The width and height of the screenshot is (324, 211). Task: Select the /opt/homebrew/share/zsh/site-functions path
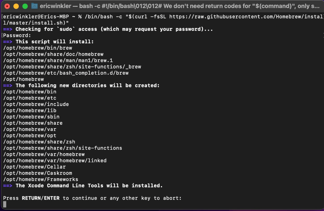pyautogui.click(x=62, y=148)
